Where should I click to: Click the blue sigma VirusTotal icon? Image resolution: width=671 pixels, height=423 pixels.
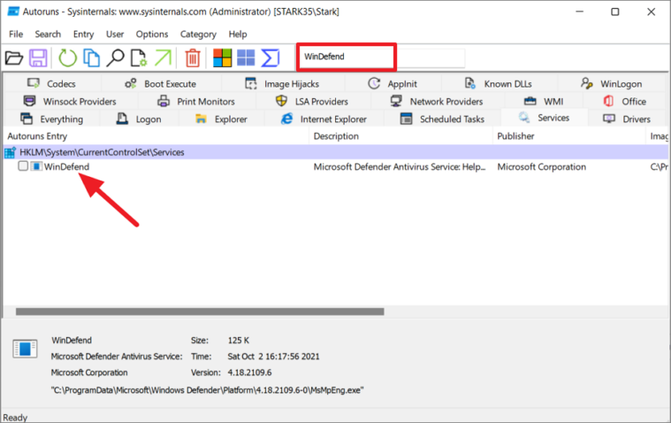[x=270, y=58]
